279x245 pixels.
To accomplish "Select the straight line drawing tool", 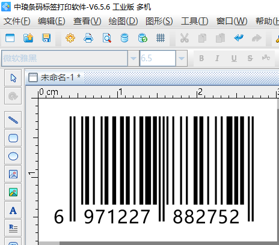I will point(13,120).
